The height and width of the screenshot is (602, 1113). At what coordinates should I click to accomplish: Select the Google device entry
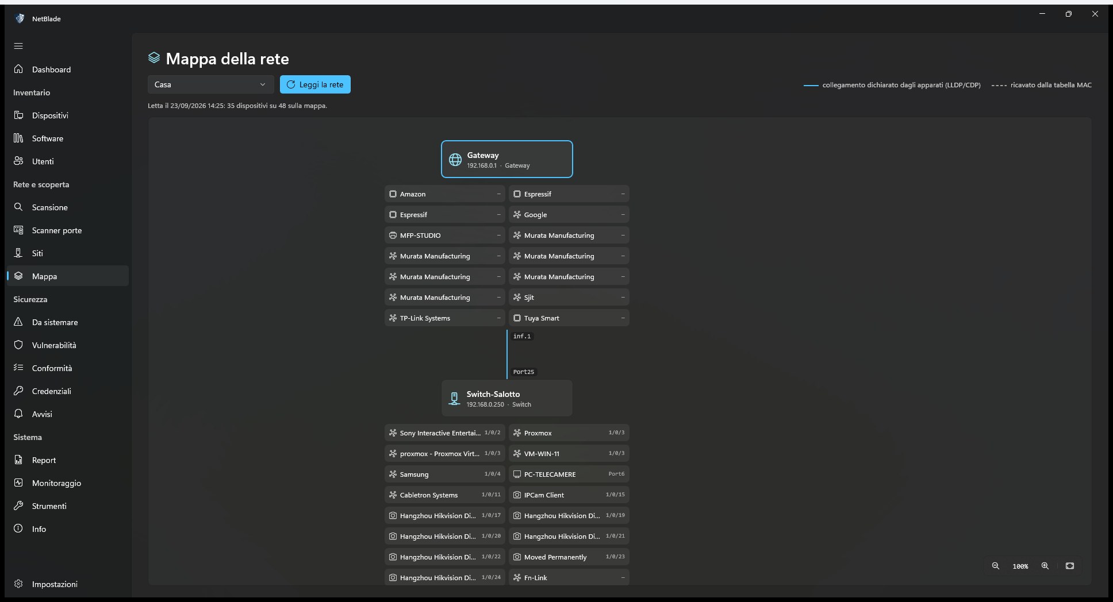pyautogui.click(x=569, y=215)
